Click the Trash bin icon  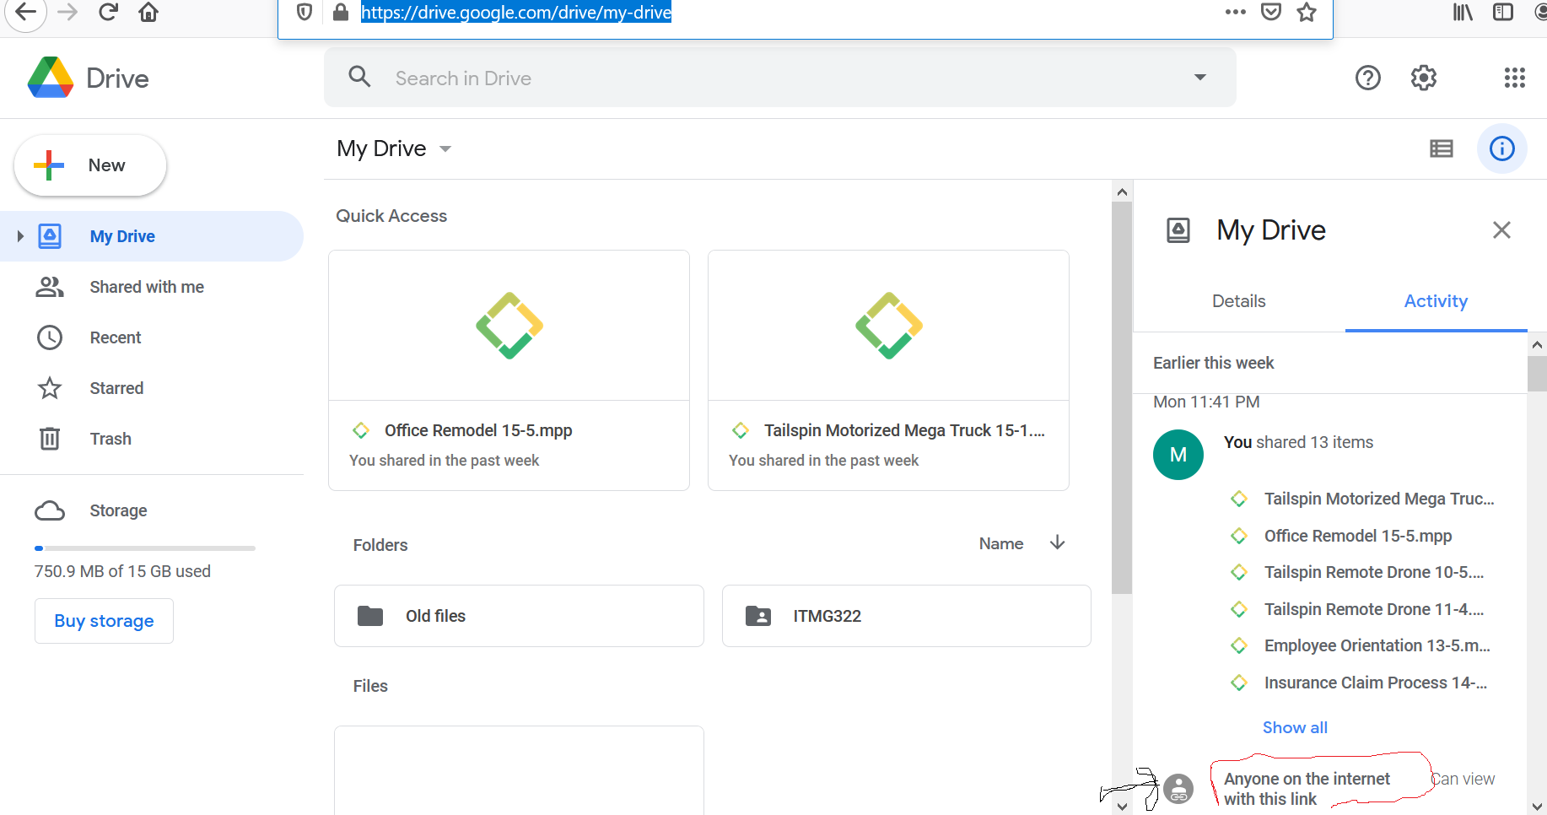50,439
